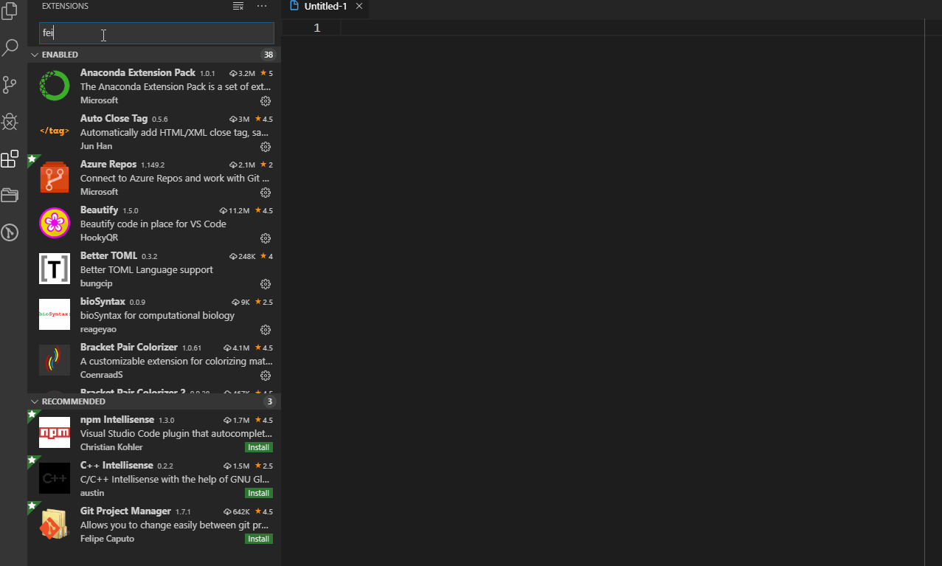Open manage gear for bioSyntax
This screenshot has width=942, height=566.
coord(266,330)
